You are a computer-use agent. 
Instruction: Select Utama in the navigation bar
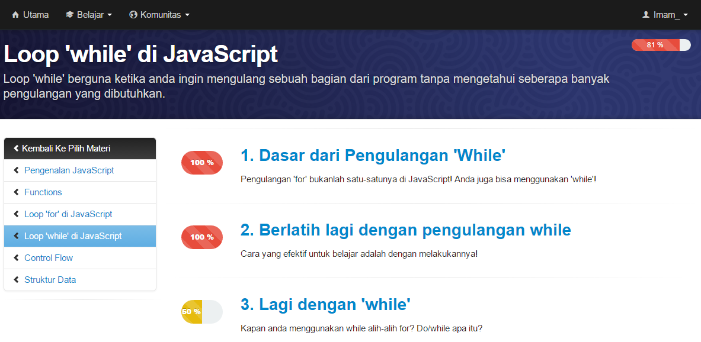click(34, 15)
